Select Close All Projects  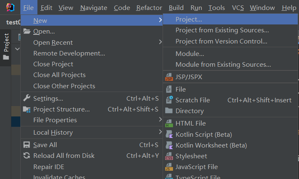(59, 75)
